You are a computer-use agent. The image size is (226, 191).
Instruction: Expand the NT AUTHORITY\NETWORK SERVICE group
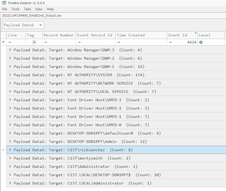[x=10, y=83]
